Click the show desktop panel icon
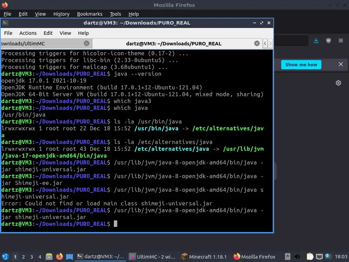The height and width of the screenshot is (262, 349). [70, 257]
